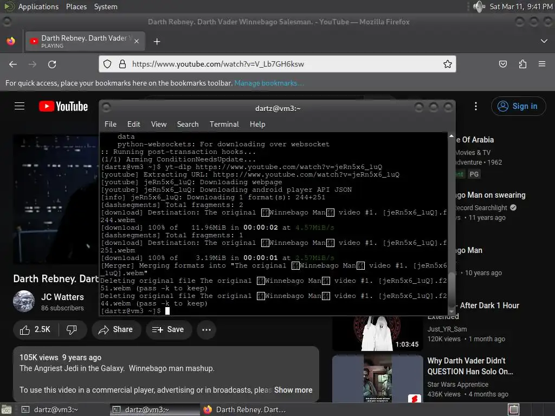Reload the current page
The image size is (555, 416).
[x=52, y=64]
